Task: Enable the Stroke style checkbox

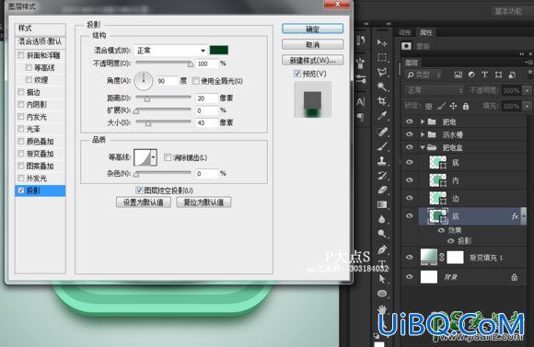Action: pyautogui.click(x=21, y=92)
